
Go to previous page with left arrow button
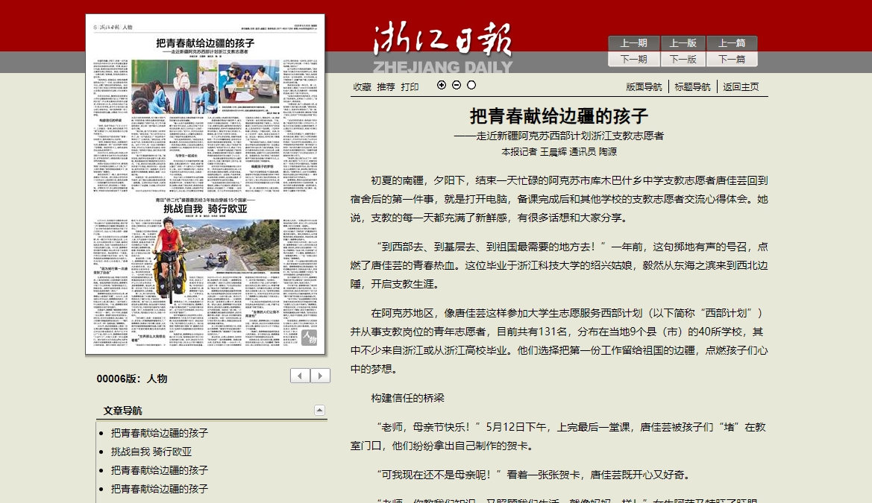coord(300,376)
